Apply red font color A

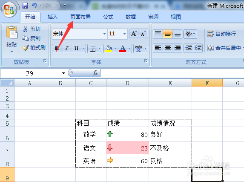pyautogui.click(x=123, y=49)
